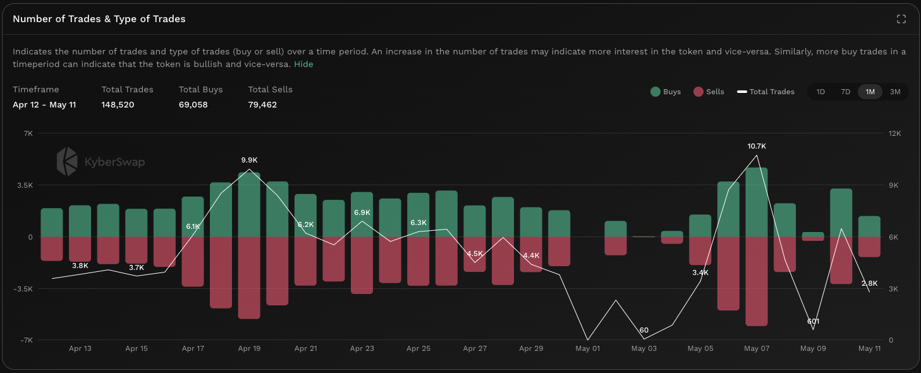Image resolution: width=921 pixels, height=373 pixels.
Task: Click the Apr 12 - May 11 timeframe text
Action: (x=44, y=104)
